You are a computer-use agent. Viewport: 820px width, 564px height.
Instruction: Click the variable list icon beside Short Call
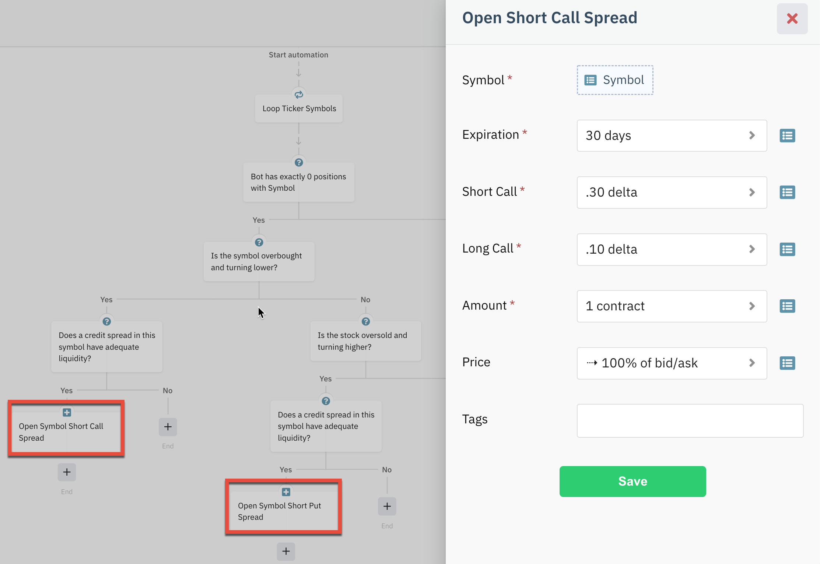(787, 193)
